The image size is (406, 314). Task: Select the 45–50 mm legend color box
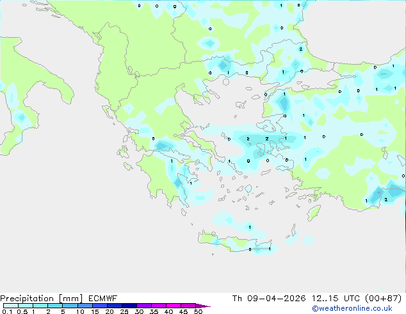pyautogui.click(x=188, y=306)
